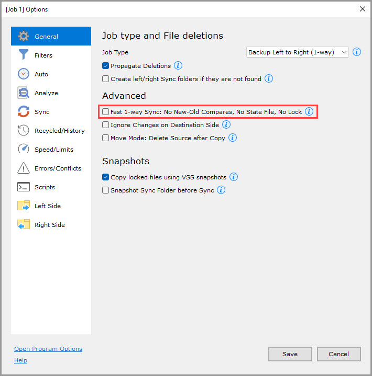Open info for Copy locked files VSS

[x=234, y=177]
